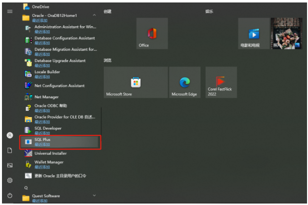This screenshot has height=205, width=308.
Task: Open Database Migration Assistant icon
Action: (28, 52)
